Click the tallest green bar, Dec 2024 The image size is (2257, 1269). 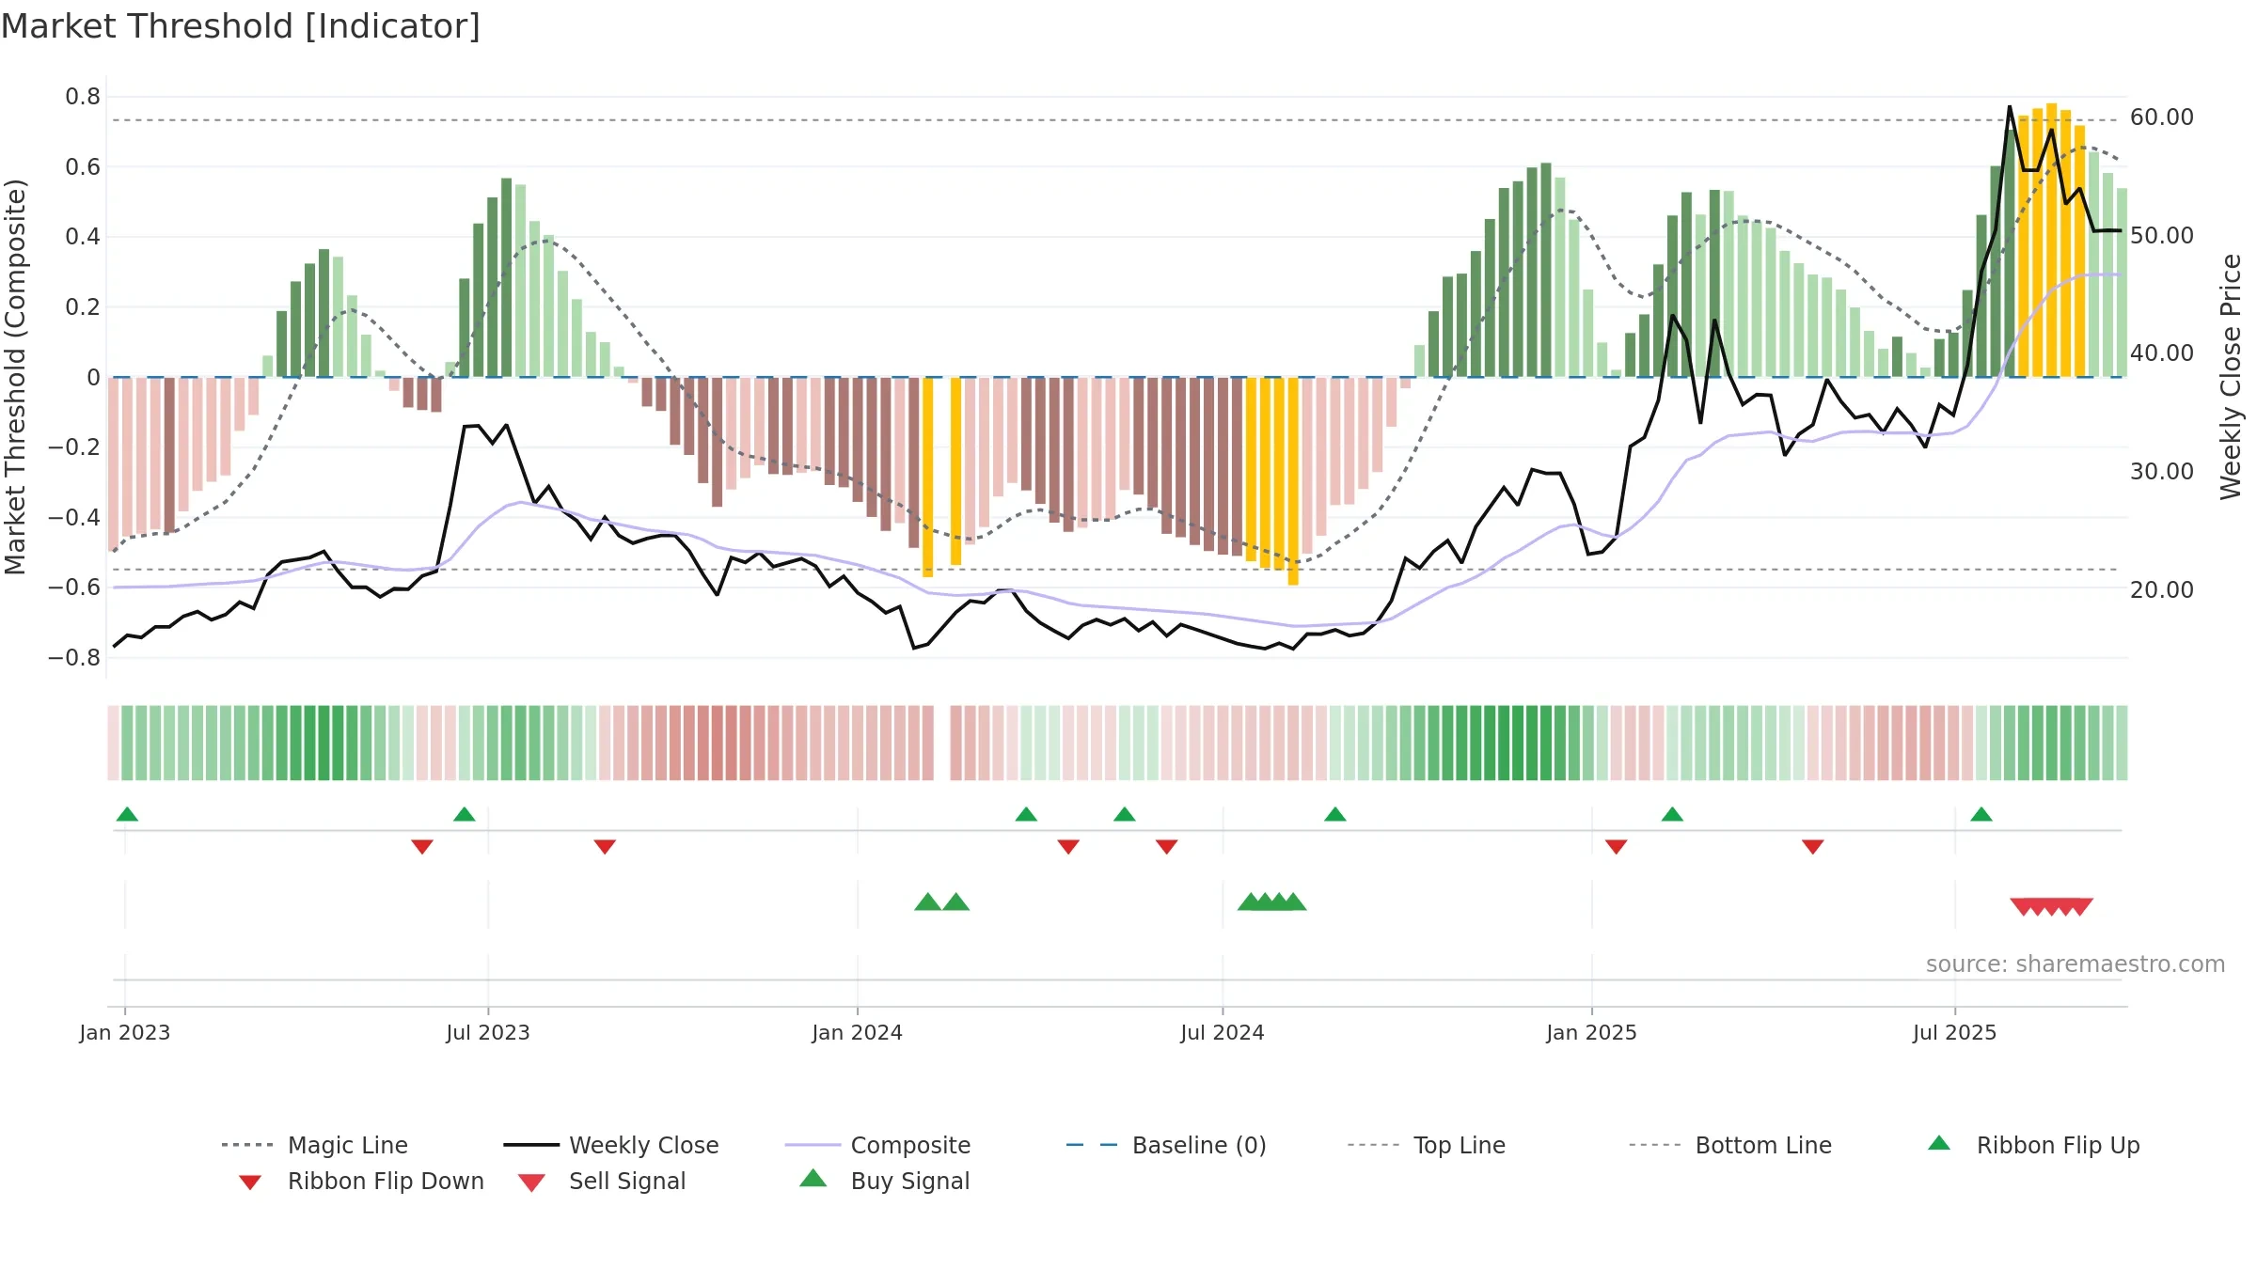[1546, 270]
